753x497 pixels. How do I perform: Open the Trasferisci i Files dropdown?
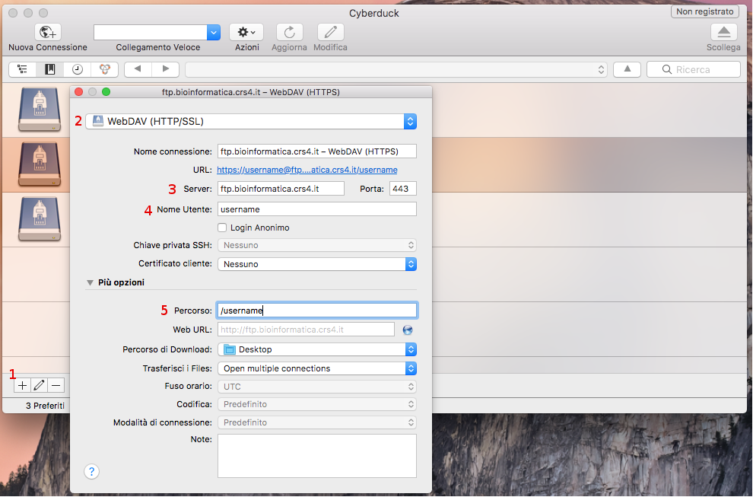(317, 368)
